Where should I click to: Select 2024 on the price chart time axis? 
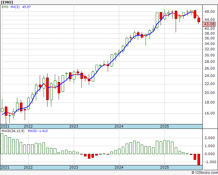click(x=119, y=126)
